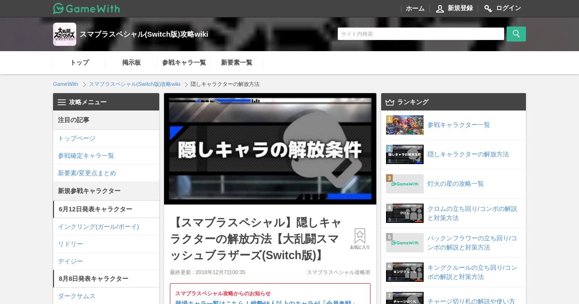Select the 参戦キャラ一覧 navigation tab
The image size is (579, 304).
pyautogui.click(x=184, y=63)
